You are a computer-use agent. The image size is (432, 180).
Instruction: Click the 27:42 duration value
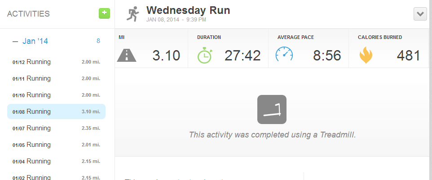click(x=242, y=56)
